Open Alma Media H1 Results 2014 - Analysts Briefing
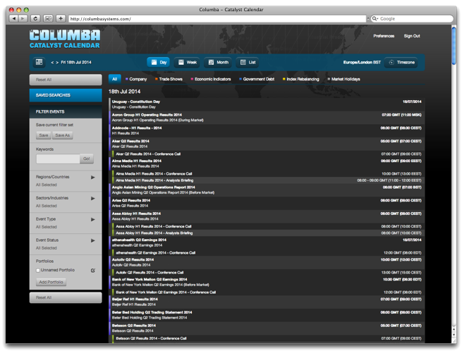The image size is (462, 351). click(x=269, y=180)
